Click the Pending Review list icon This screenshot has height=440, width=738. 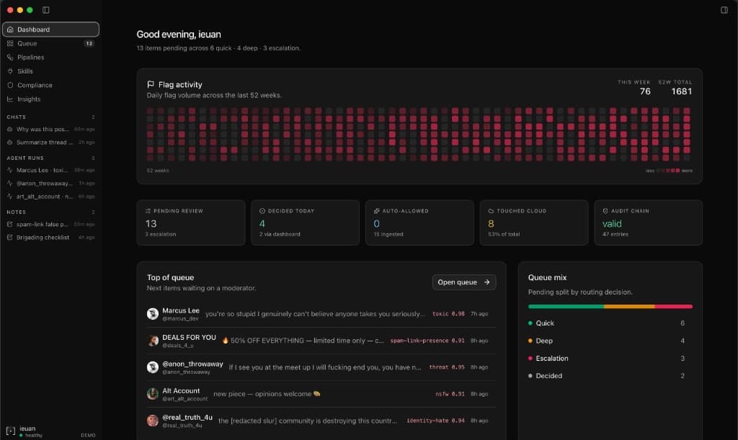tap(148, 211)
